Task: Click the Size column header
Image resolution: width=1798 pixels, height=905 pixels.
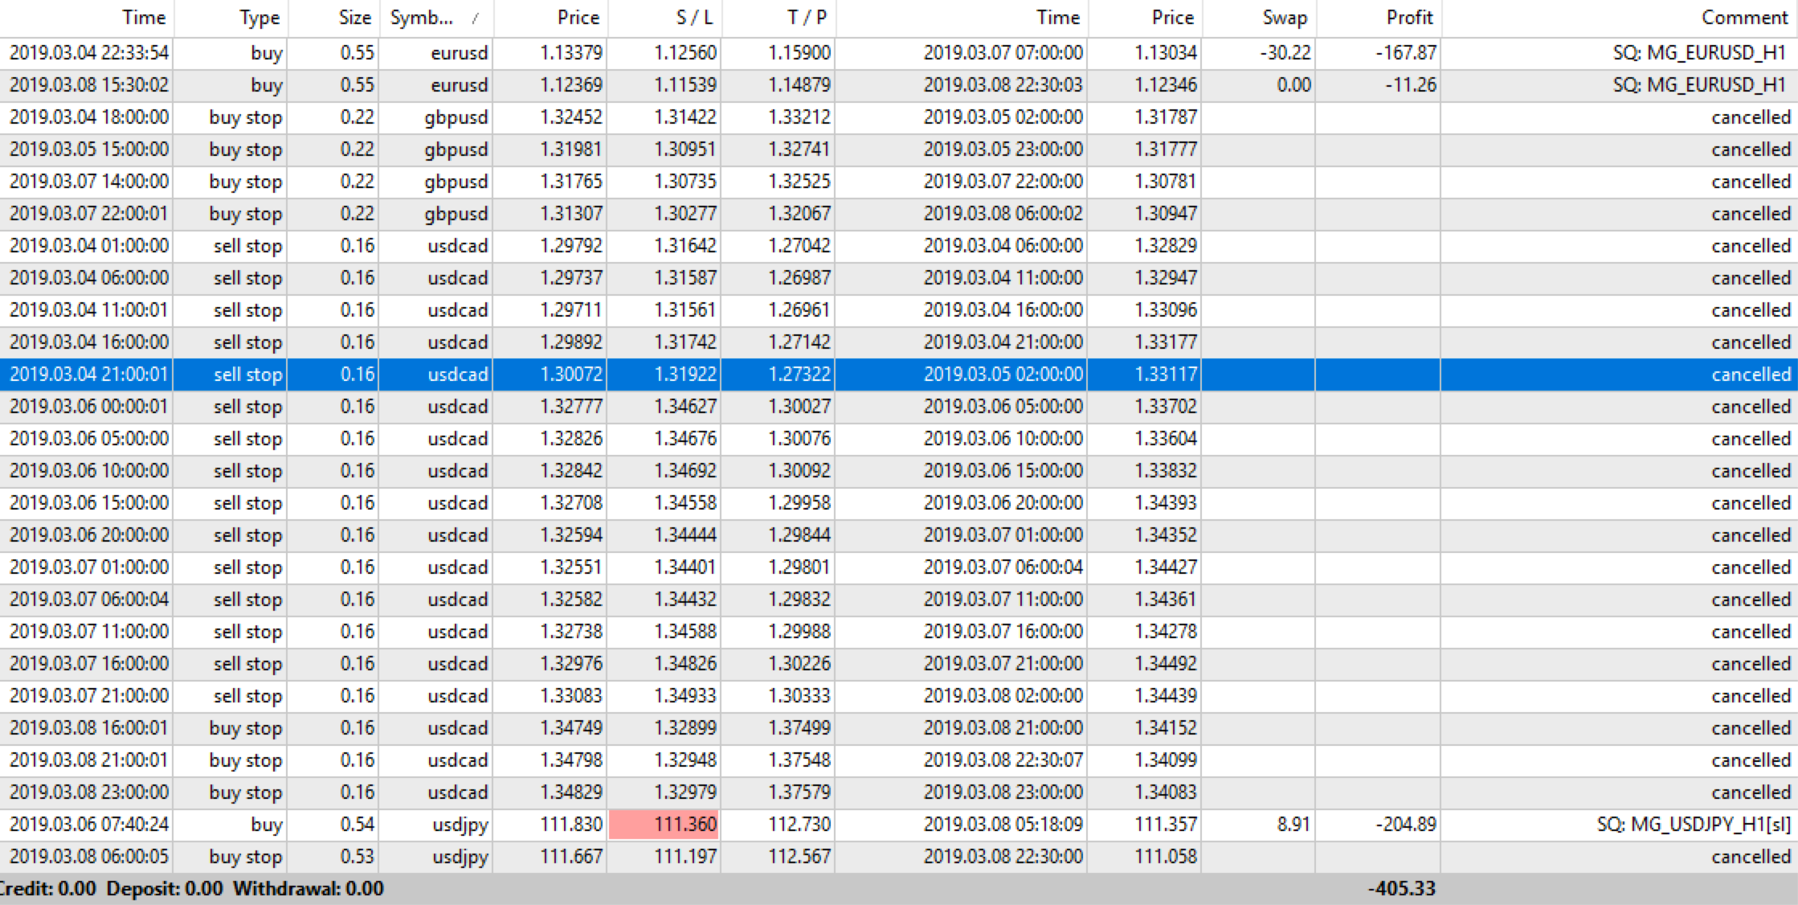Action: (354, 18)
